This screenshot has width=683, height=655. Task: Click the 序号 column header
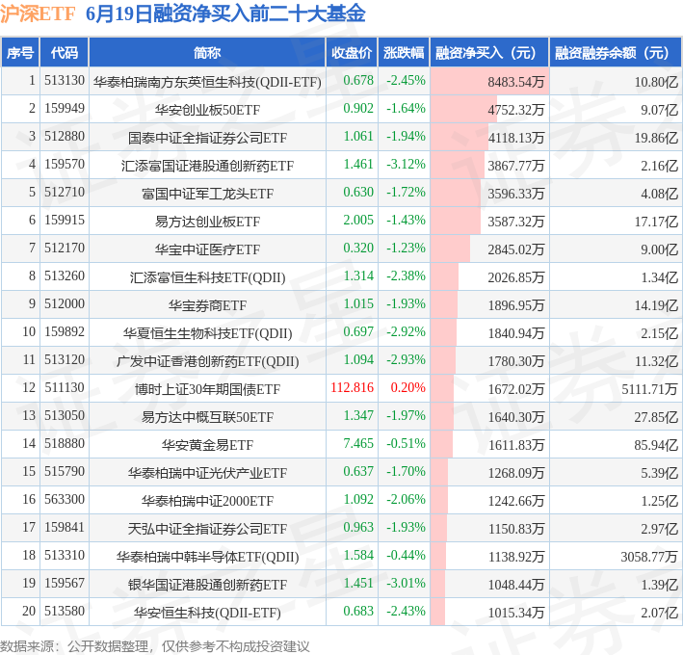pos(20,53)
